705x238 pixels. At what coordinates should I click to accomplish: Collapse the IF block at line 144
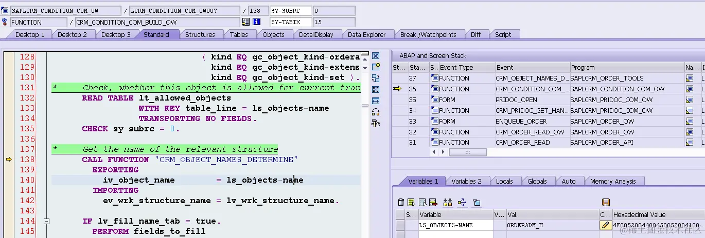pos(46,222)
